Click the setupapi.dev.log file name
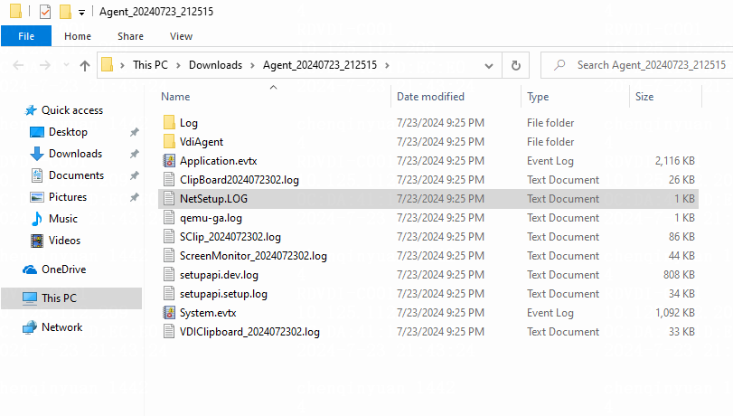The width and height of the screenshot is (733, 416). pos(219,275)
